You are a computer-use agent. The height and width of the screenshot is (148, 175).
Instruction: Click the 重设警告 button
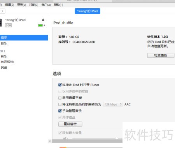tap(70, 124)
